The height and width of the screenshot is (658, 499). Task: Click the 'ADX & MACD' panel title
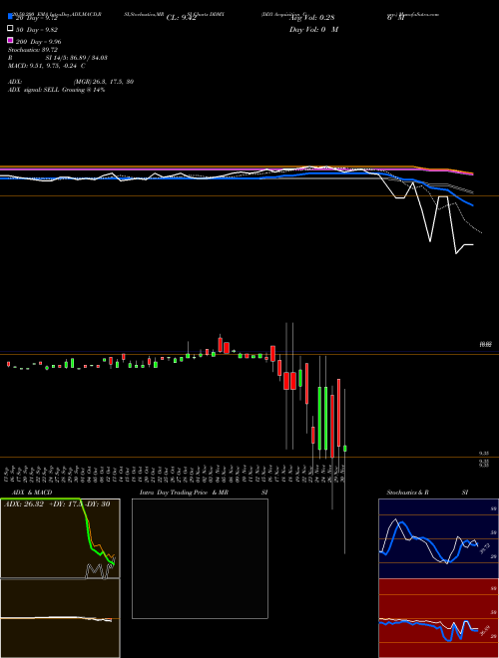click(x=32, y=493)
